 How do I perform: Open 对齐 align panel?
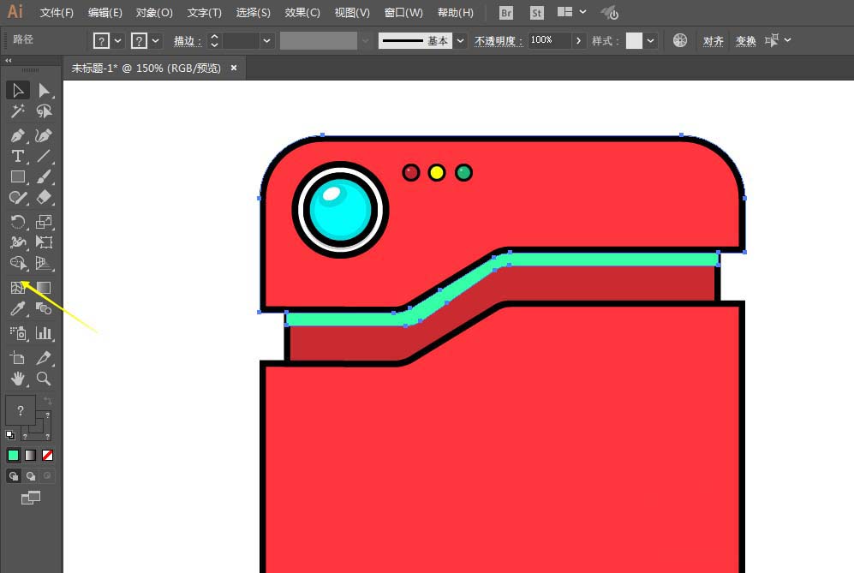coord(713,41)
